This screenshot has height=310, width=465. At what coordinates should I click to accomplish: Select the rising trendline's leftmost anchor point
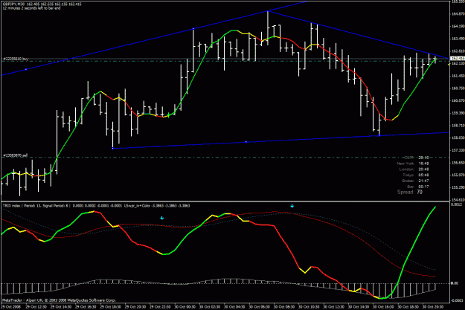pos(26,69)
